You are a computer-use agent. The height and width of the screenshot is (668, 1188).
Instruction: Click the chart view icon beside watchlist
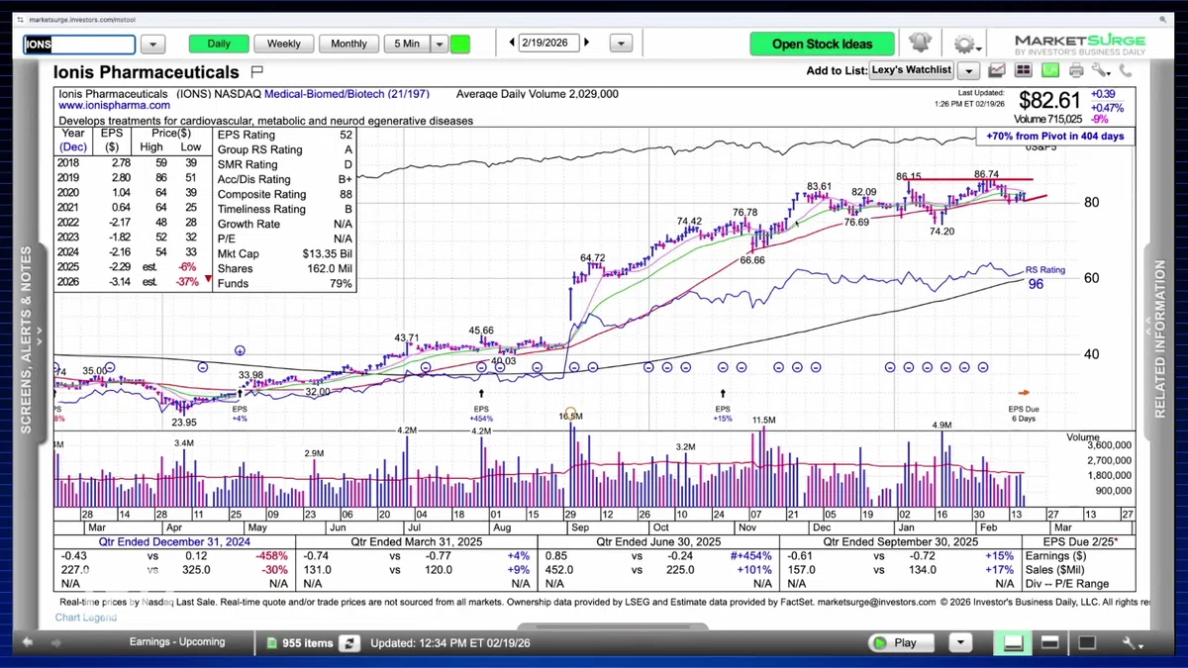tap(997, 70)
